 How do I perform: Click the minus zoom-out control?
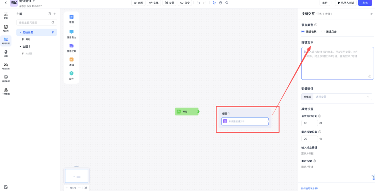(x=79, y=188)
